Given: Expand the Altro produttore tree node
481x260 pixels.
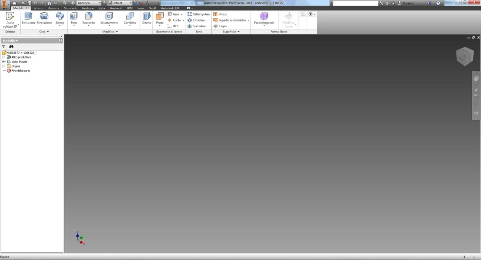Looking at the screenshot, I should 3,57.
